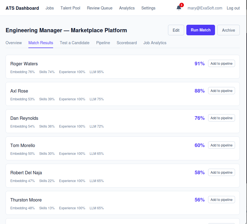The height and width of the screenshot is (224, 247).
Task: Click Axl Rose's LLM 75% value
Action: click(97, 99)
